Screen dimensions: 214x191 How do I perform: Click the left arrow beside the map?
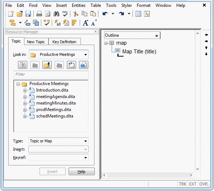coord(206,35)
